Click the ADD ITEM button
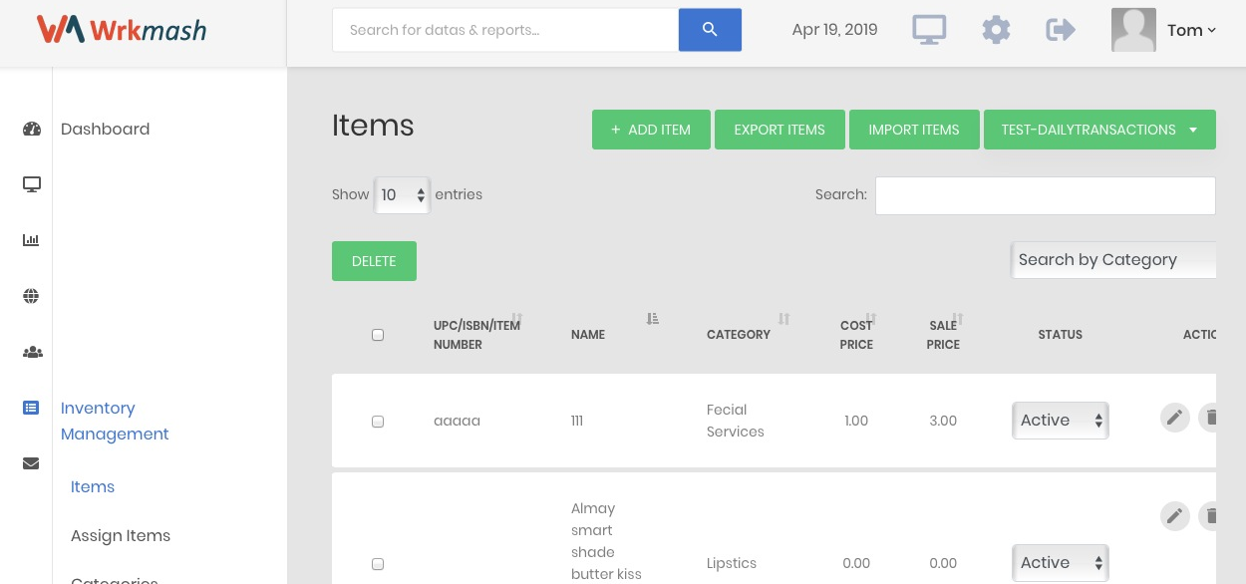This screenshot has width=1246, height=584. click(x=651, y=130)
